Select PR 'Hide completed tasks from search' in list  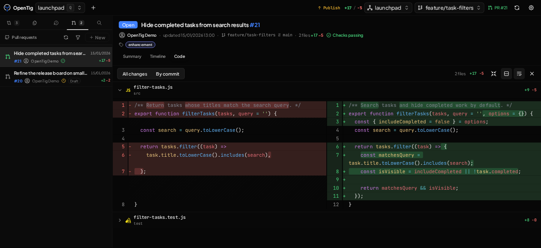(x=56, y=57)
